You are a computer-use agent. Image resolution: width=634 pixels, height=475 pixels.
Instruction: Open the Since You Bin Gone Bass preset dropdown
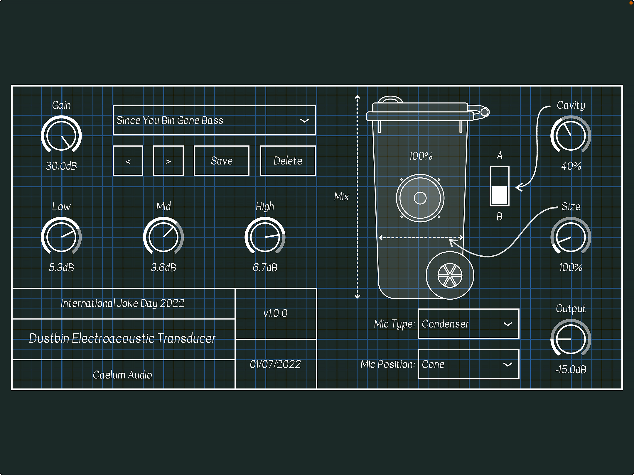tap(214, 120)
